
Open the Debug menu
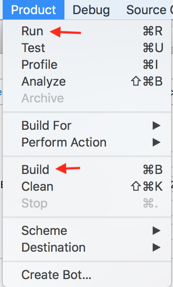coord(91,10)
